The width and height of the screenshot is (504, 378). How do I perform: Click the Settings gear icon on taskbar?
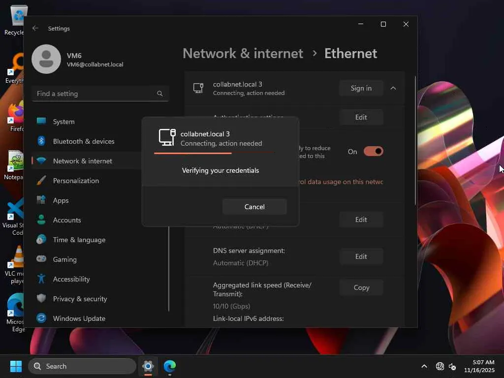pyautogui.click(x=148, y=366)
